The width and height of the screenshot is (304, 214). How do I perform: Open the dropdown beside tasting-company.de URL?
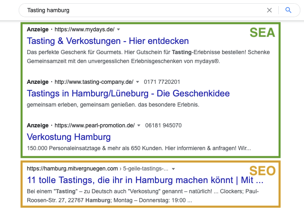point(138,82)
